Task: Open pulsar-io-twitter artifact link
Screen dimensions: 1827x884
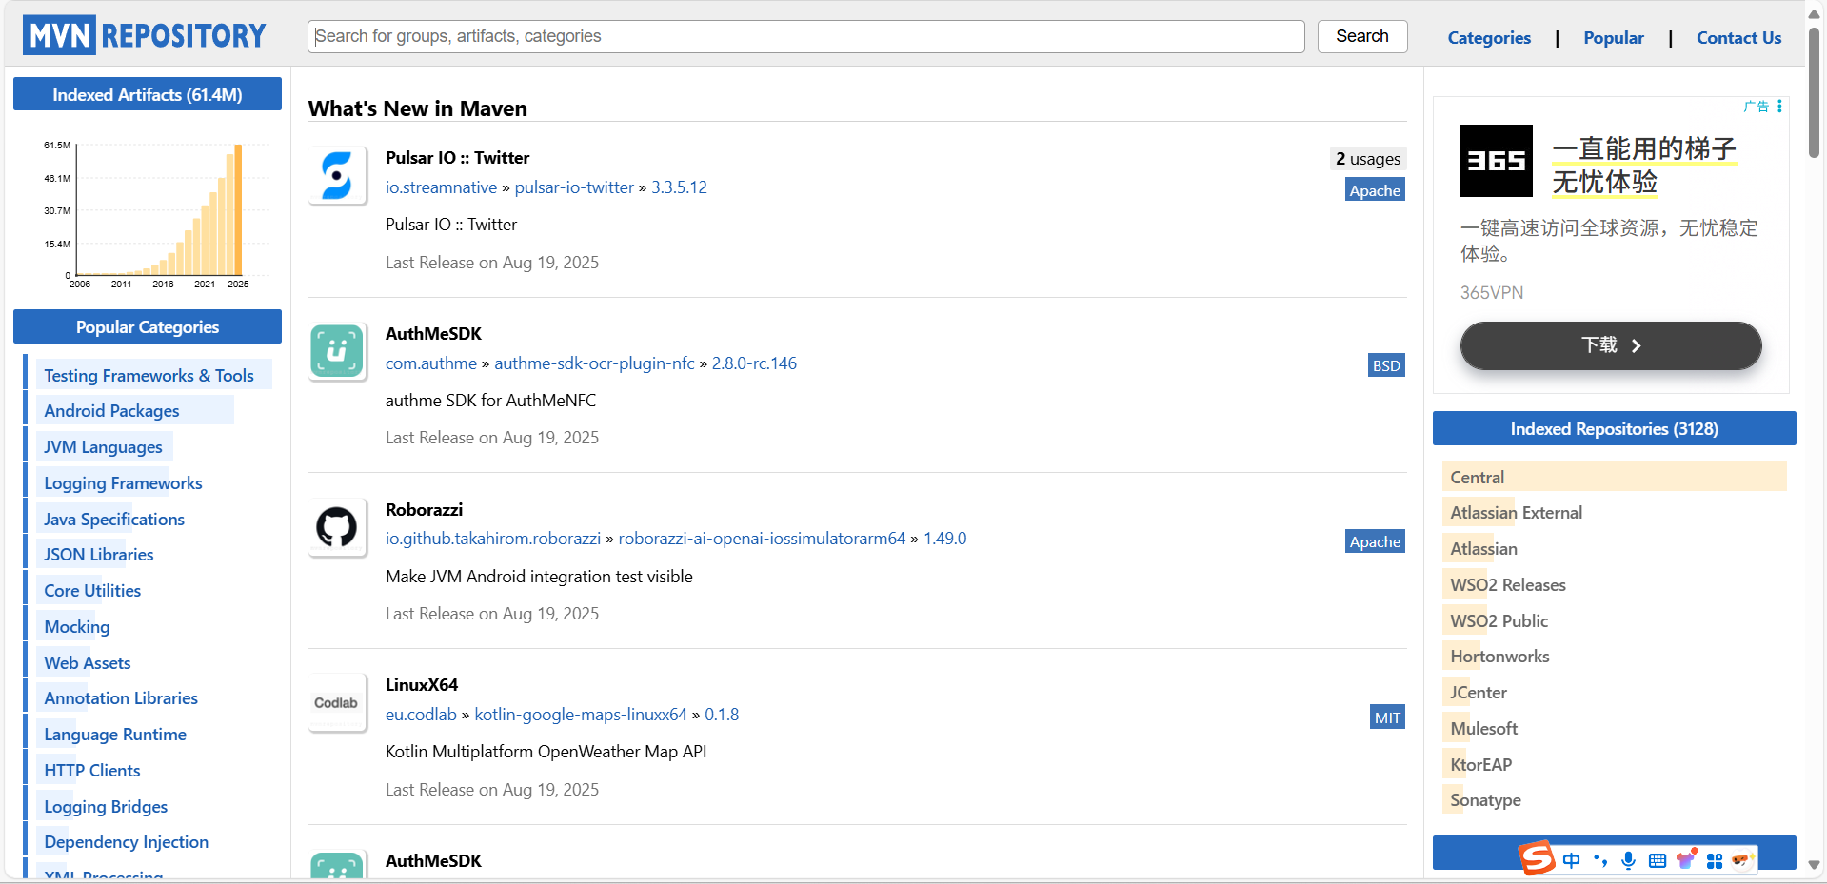Action: [x=574, y=187]
